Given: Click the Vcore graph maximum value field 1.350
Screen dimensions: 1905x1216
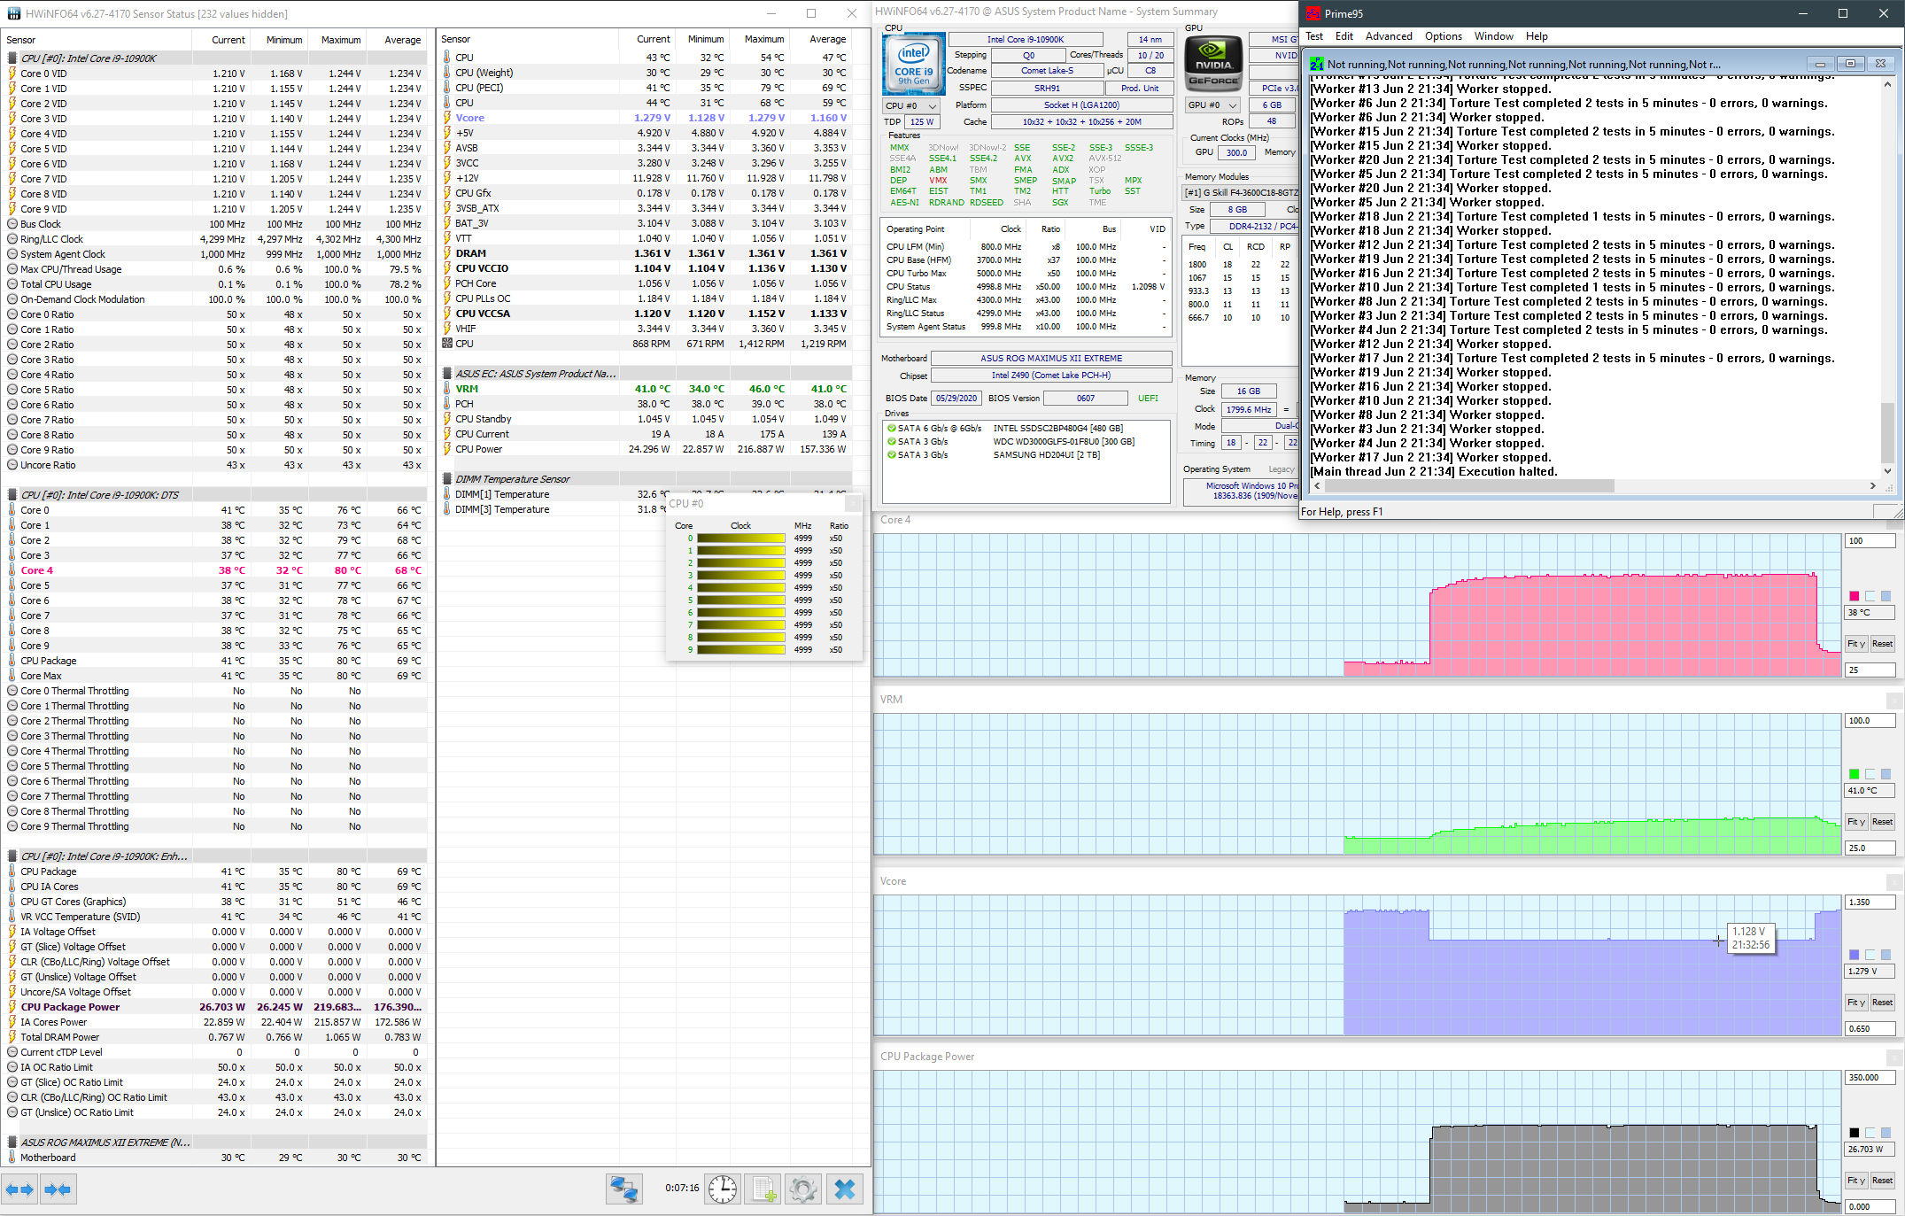Looking at the screenshot, I should click(1869, 902).
